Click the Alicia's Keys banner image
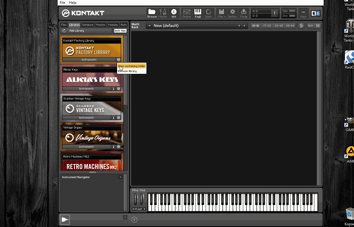The image size is (354, 227). pos(92,79)
